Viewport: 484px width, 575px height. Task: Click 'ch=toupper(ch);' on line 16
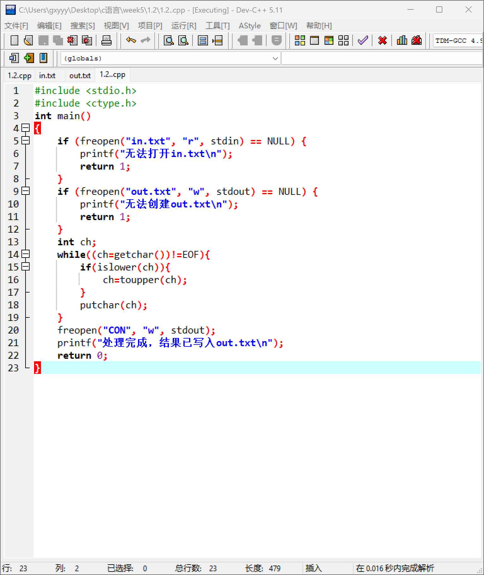[x=145, y=280]
